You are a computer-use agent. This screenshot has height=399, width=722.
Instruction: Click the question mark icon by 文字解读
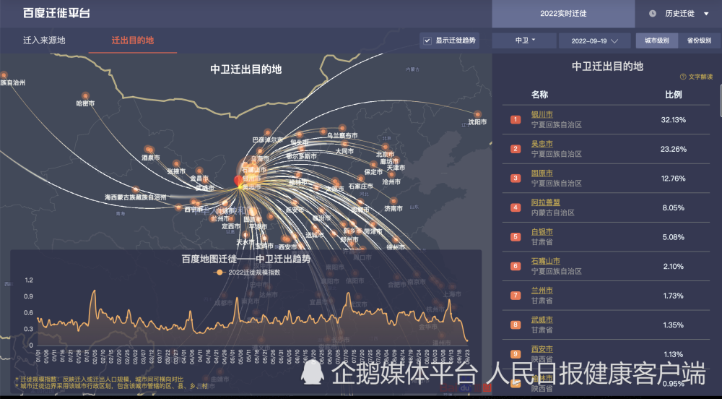click(x=683, y=77)
